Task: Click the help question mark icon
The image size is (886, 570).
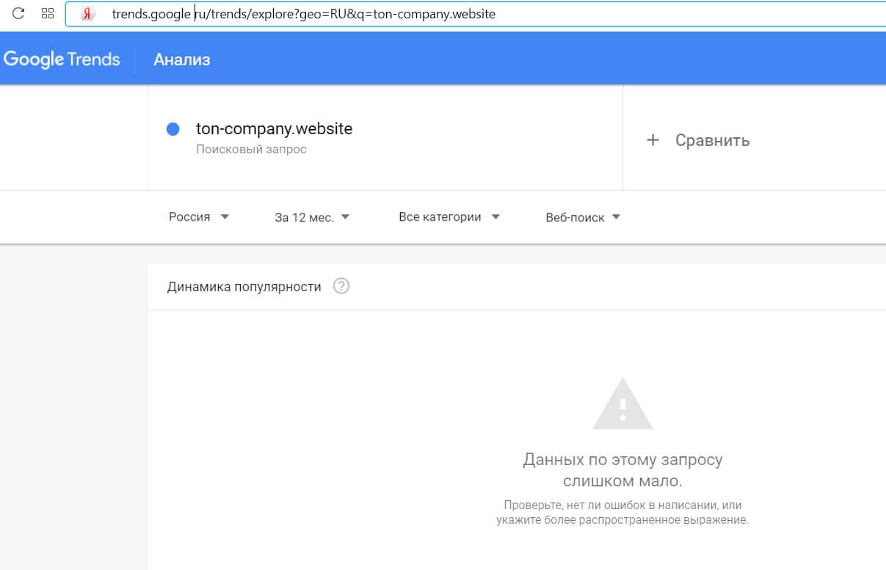Action: pos(341,287)
